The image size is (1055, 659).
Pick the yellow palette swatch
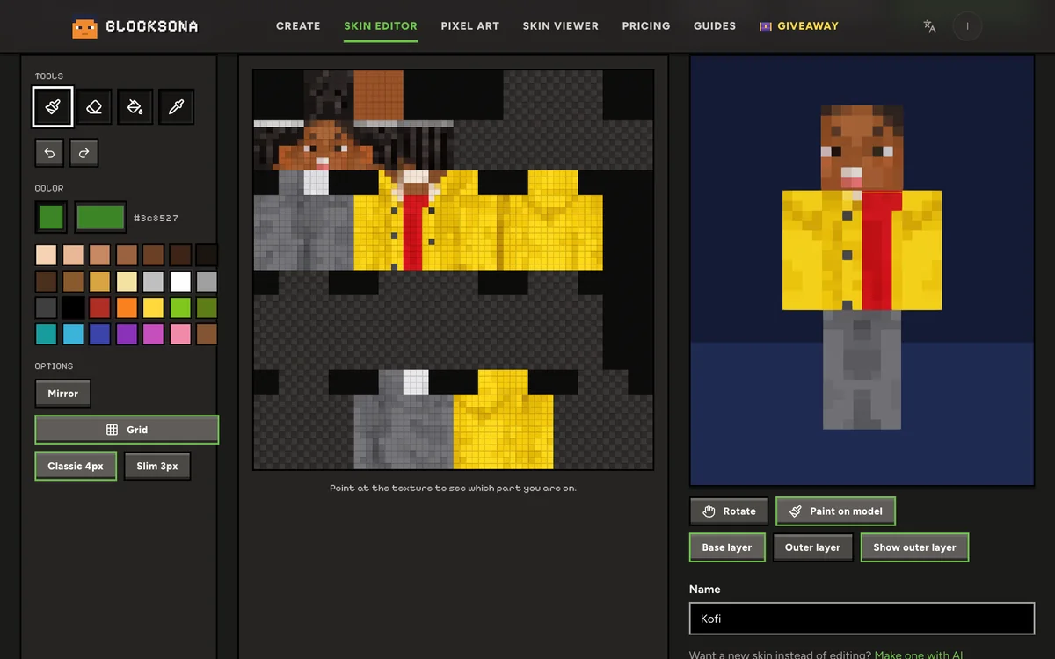pyautogui.click(x=153, y=308)
